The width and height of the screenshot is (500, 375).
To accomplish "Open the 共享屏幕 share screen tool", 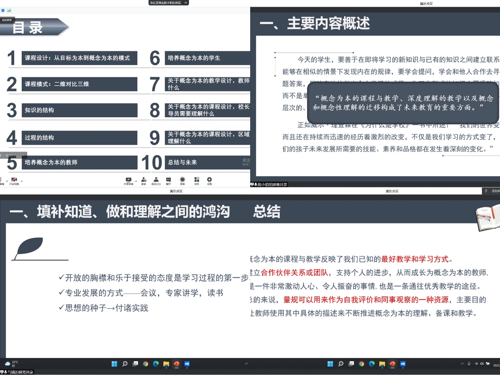I will 128,180.
